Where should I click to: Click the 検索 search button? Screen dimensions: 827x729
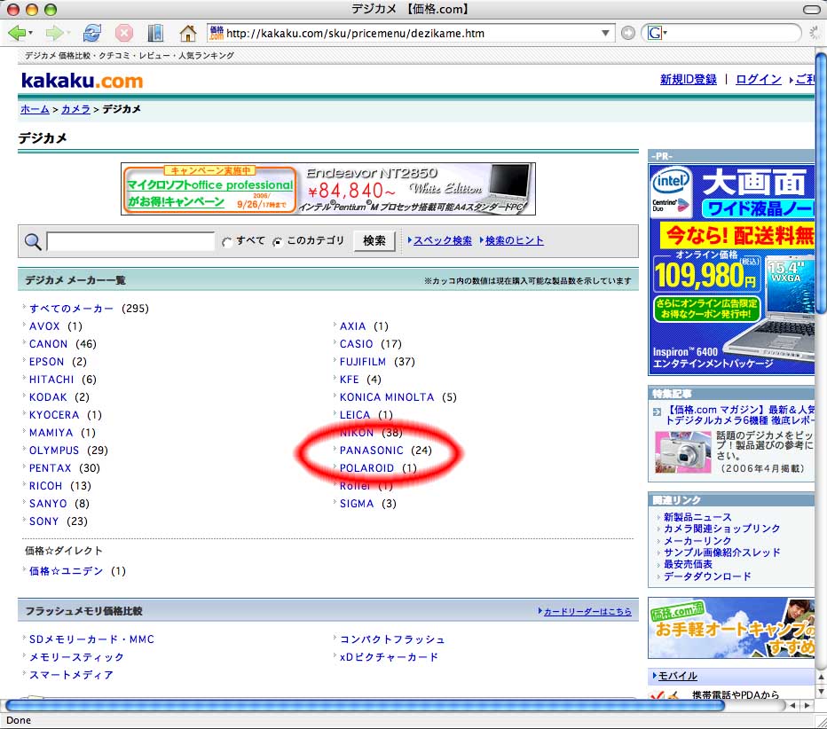click(x=374, y=241)
